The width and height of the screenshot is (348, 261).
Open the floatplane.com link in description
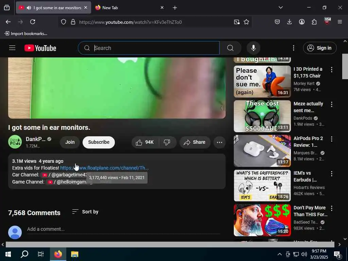tap(104, 168)
